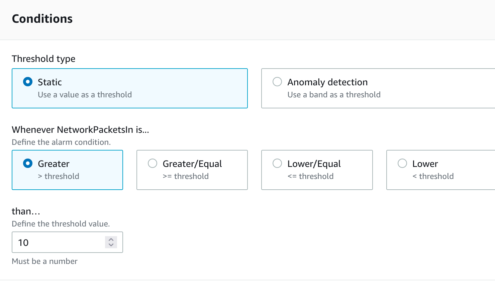Screen dimensions: 495x281
Task: Click the ">= threshold" description text
Action: [x=186, y=176]
